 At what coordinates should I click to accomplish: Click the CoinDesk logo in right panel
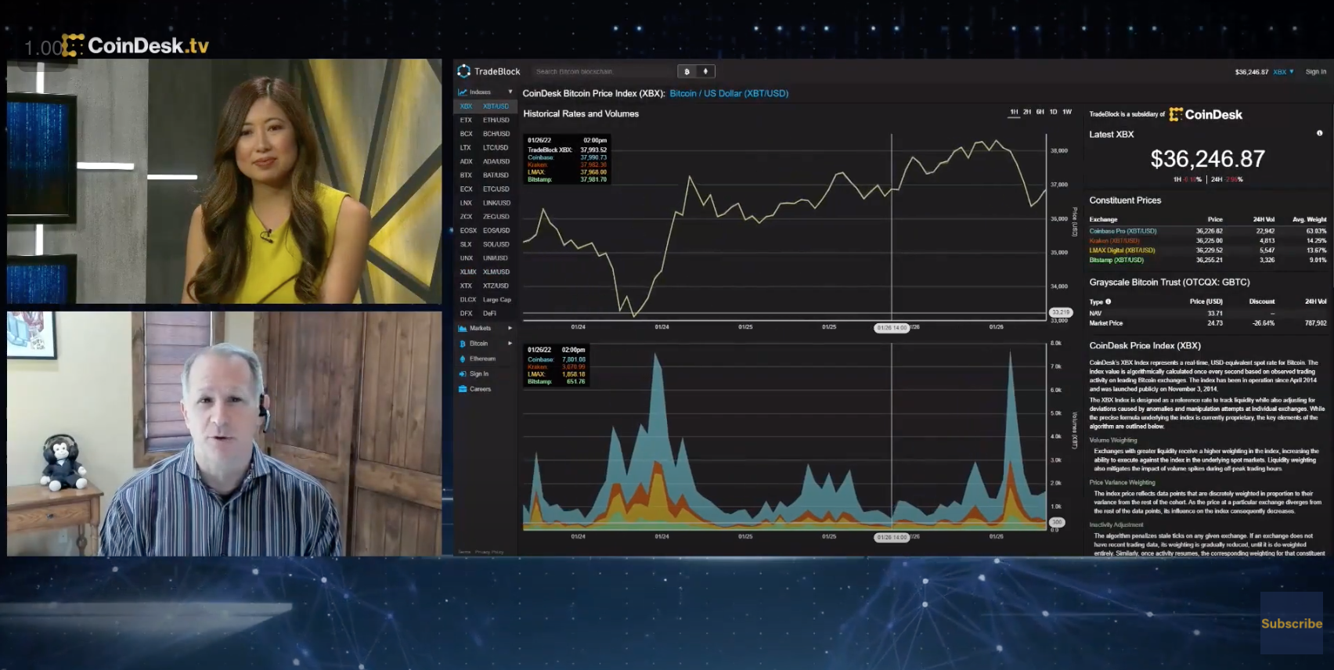click(1206, 114)
